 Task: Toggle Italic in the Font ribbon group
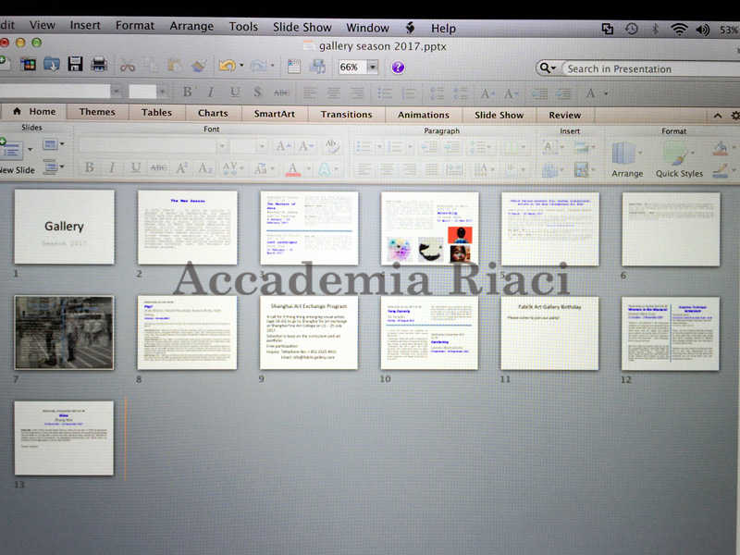(x=112, y=167)
